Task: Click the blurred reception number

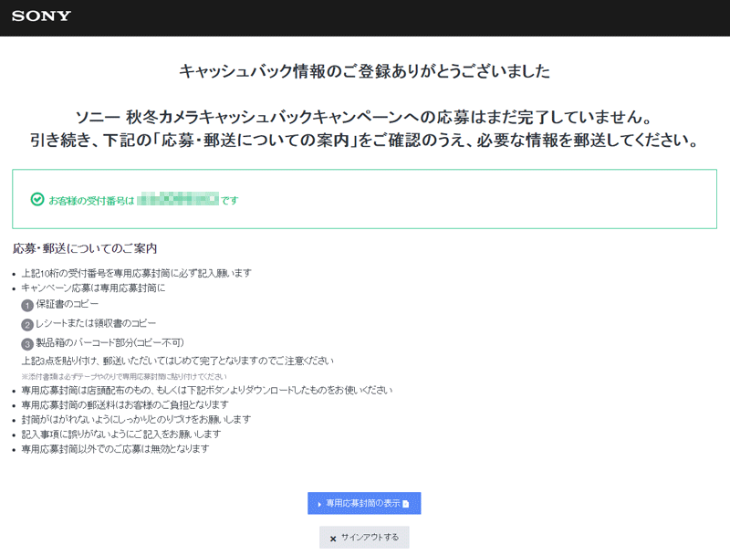Action: tap(178, 198)
